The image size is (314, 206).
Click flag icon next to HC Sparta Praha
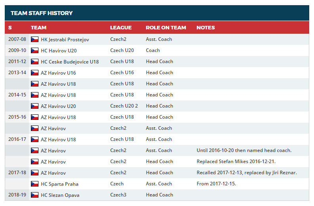tap(34, 184)
